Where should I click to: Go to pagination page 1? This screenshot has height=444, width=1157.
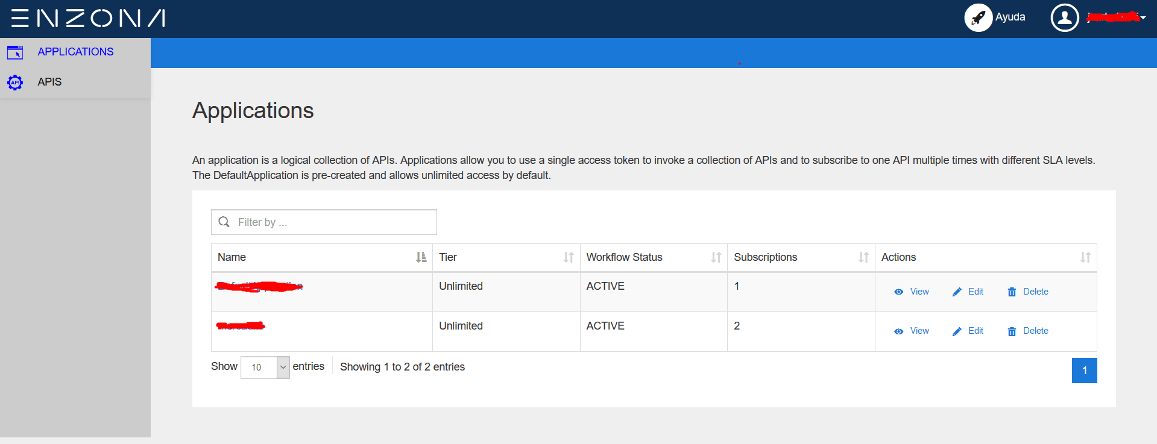pos(1084,371)
